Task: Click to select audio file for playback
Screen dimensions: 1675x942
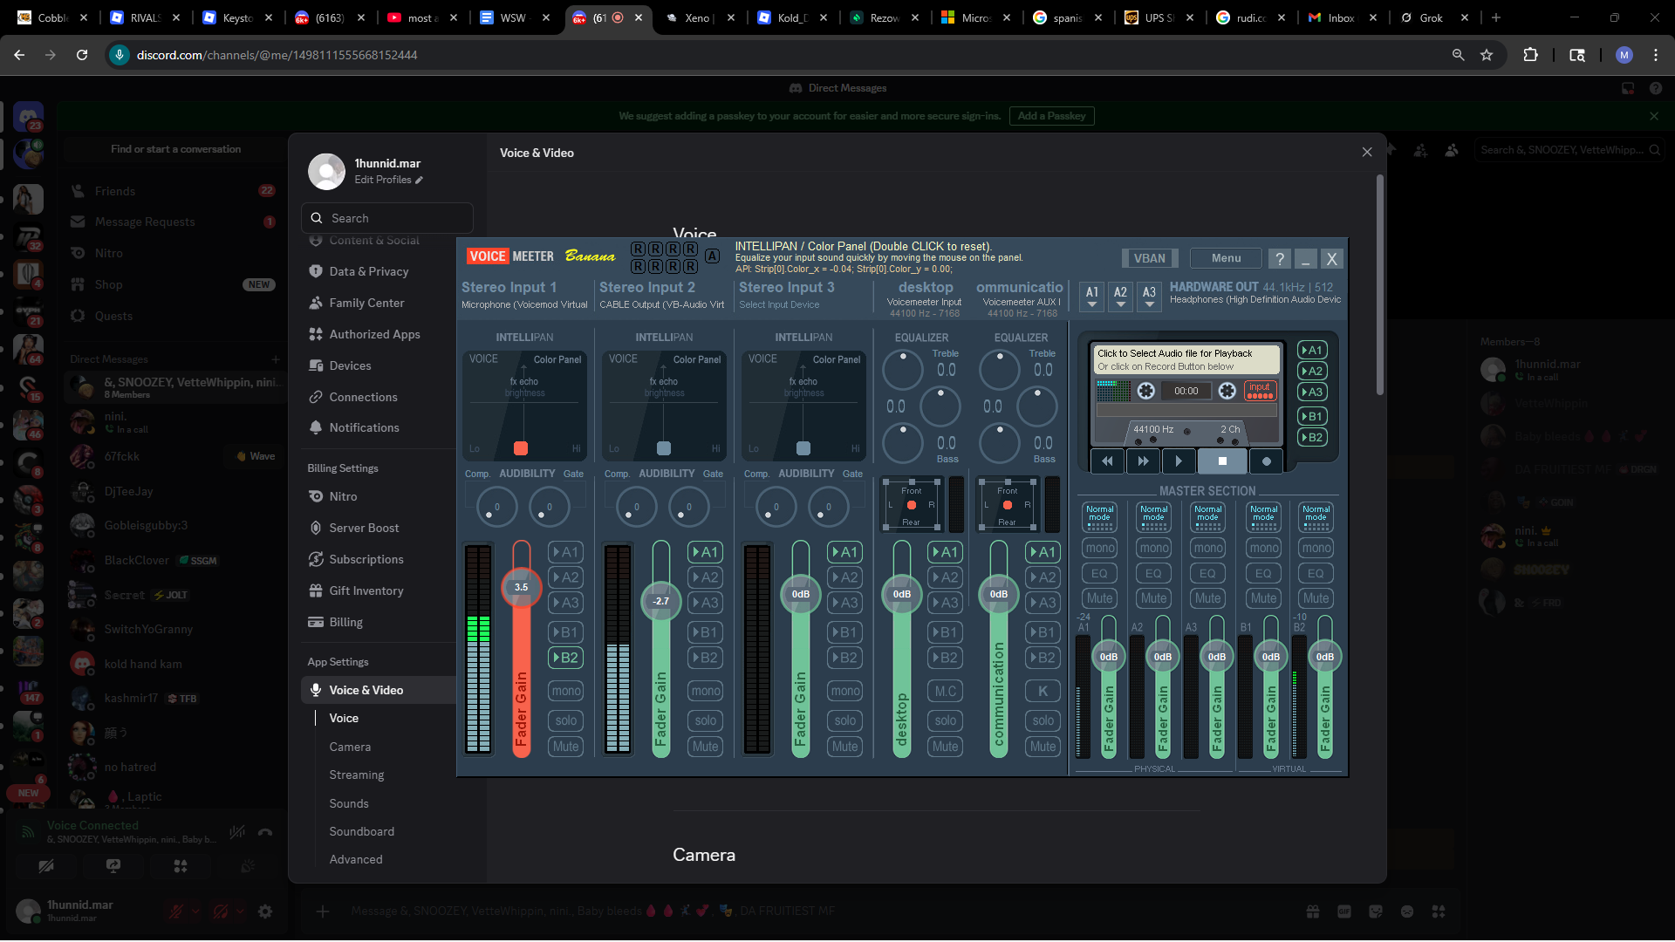Action: coord(1186,359)
